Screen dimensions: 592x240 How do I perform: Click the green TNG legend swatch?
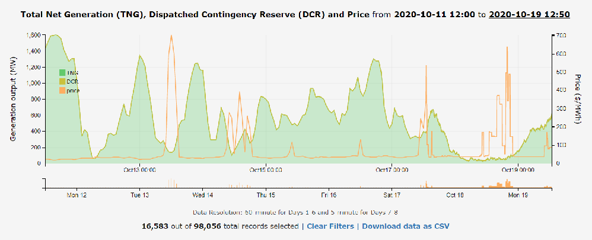click(x=61, y=73)
